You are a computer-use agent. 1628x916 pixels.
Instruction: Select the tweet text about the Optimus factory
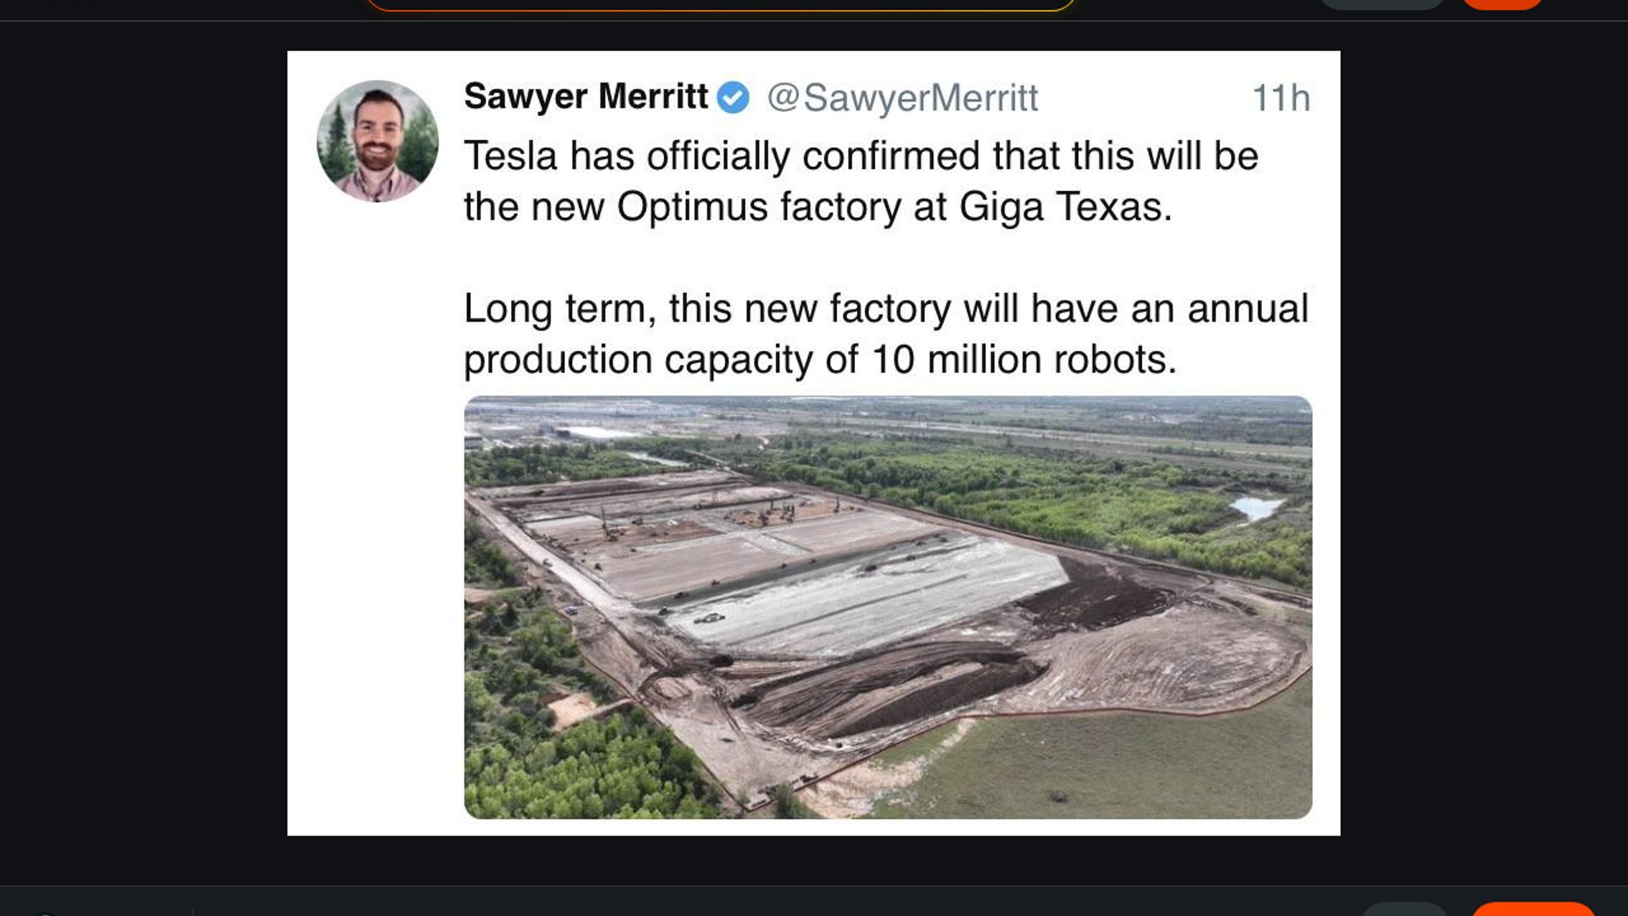pos(861,178)
